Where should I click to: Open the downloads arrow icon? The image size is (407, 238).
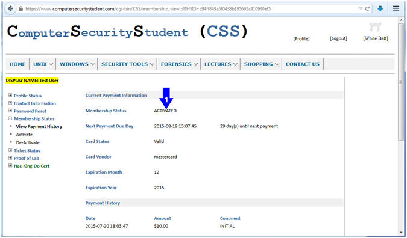click(x=380, y=8)
